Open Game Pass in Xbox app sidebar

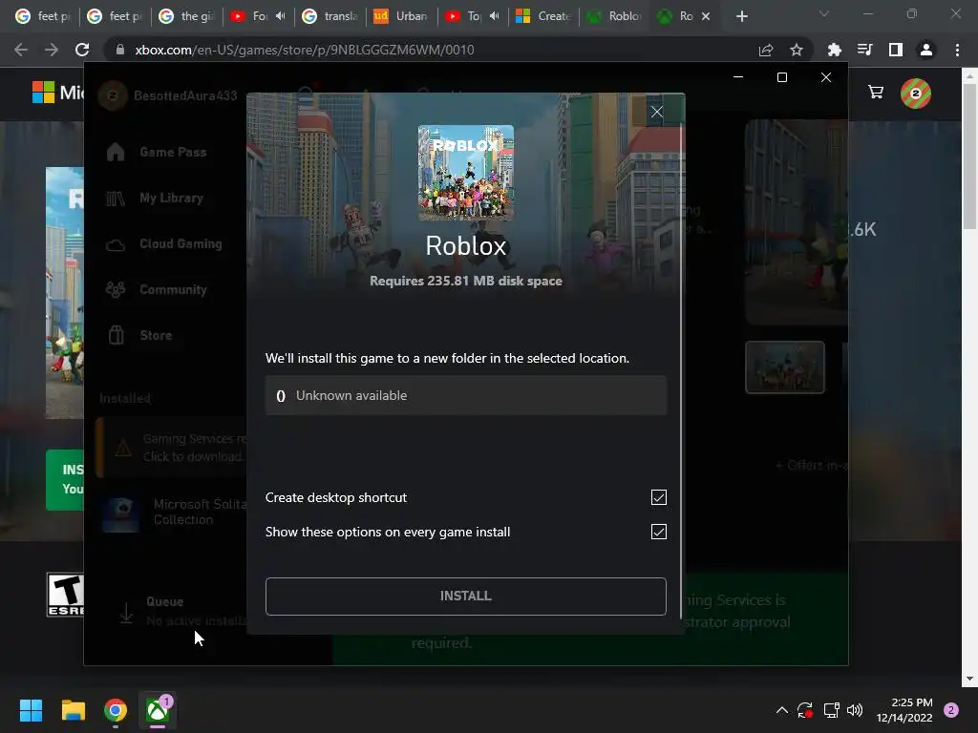(x=173, y=152)
